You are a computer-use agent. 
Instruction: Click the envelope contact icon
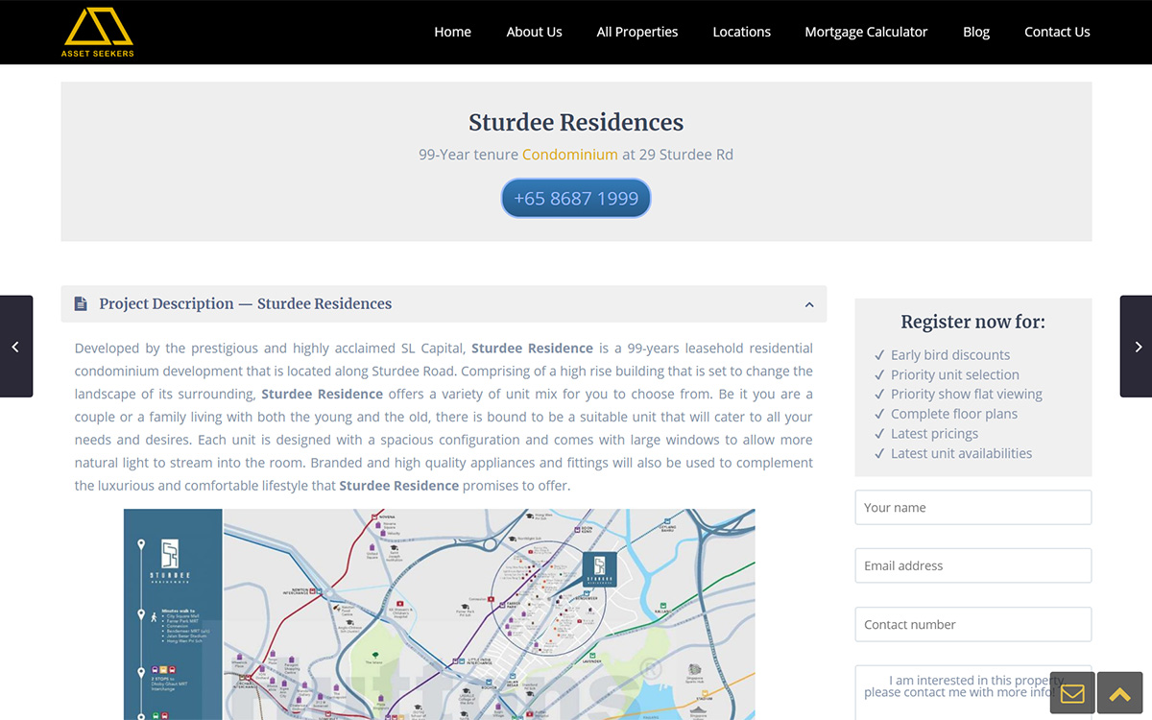click(1072, 693)
